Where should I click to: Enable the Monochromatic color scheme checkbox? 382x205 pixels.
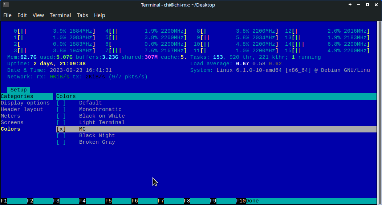(61, 109)
